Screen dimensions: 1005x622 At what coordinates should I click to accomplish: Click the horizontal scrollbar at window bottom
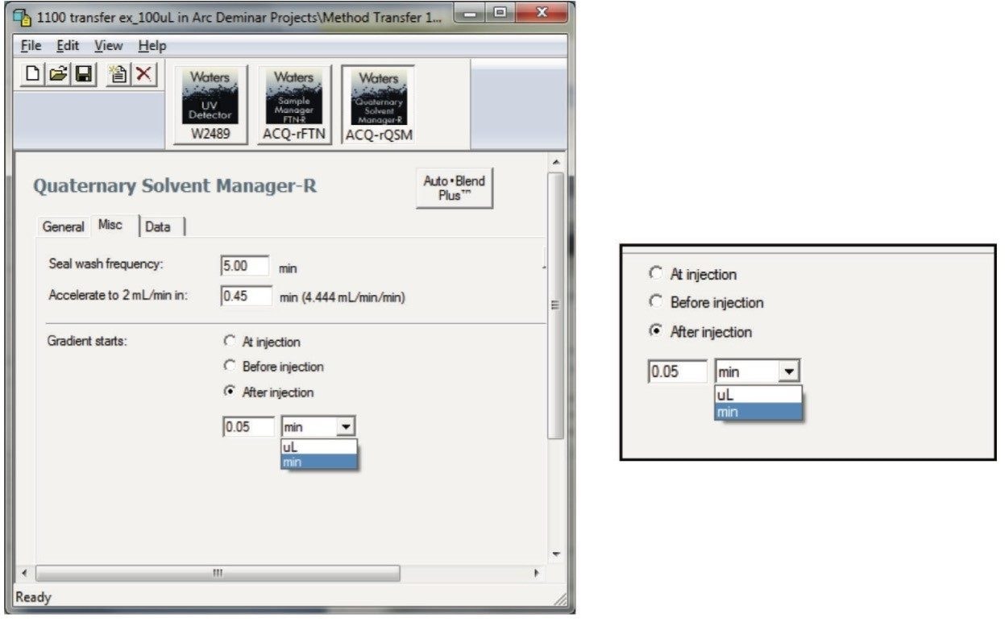(218, 573)
